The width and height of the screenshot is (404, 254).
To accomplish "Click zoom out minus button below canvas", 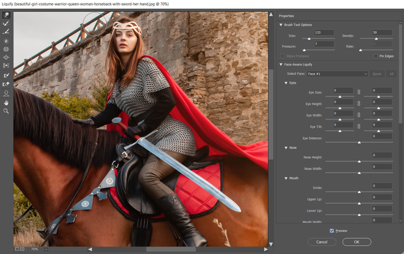I will click(17, 249).
